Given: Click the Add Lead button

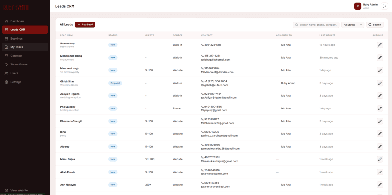Looking at the screenshot, I should point(85,25).
